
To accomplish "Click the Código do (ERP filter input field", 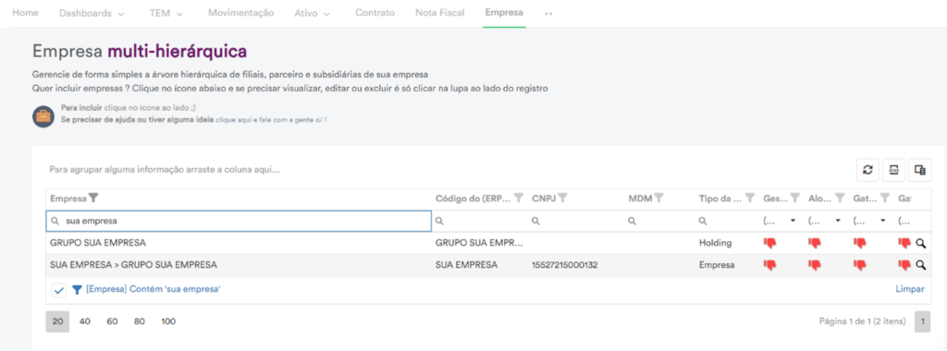I will (x=480, y=222).
